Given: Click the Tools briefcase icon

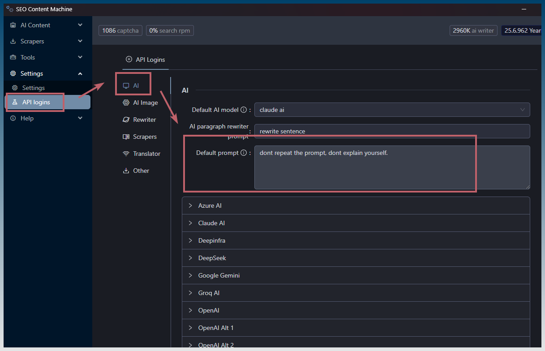Looking at the screenshot, I should (13, 57).
